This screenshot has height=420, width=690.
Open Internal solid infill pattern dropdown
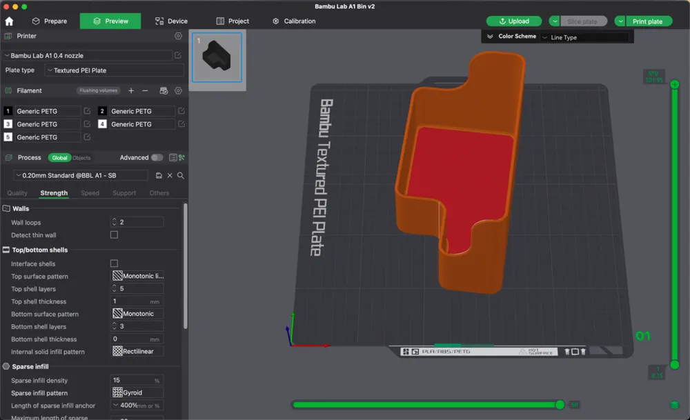pos(138,352)
